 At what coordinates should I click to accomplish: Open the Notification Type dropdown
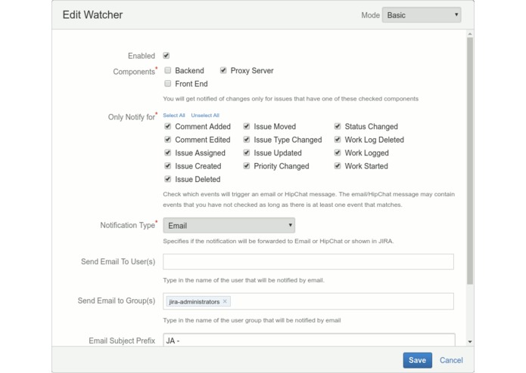(229, 226)
